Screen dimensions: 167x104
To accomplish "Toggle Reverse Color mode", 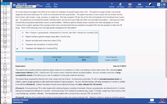I will tap(150, 5).
